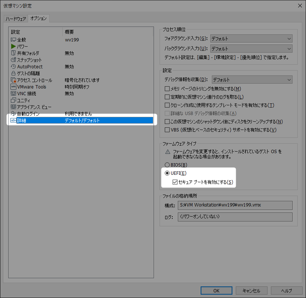306x298 pixels.
Task: Close the 仮想マシン設定 dialog with X
Action: point(300,6)
